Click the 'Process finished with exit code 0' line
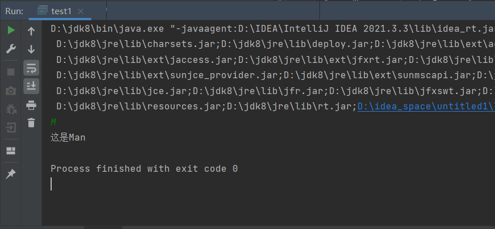Viewport: 495px width, 229px height. (x=144, y=168)
